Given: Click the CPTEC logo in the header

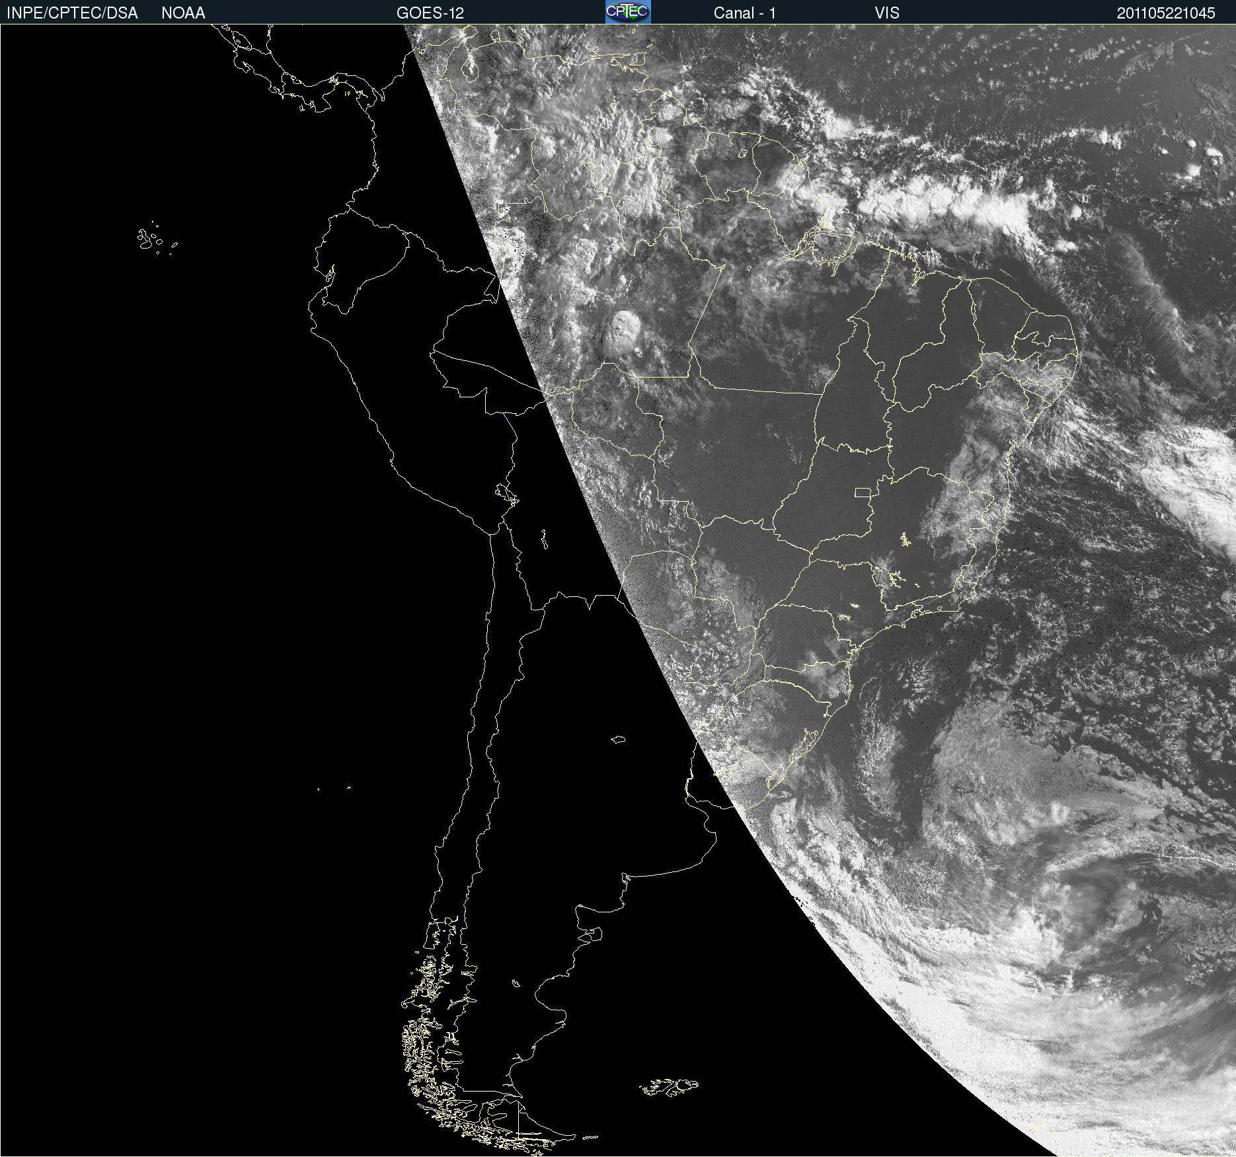Looking at the screenshot, I should coord(628,12).
